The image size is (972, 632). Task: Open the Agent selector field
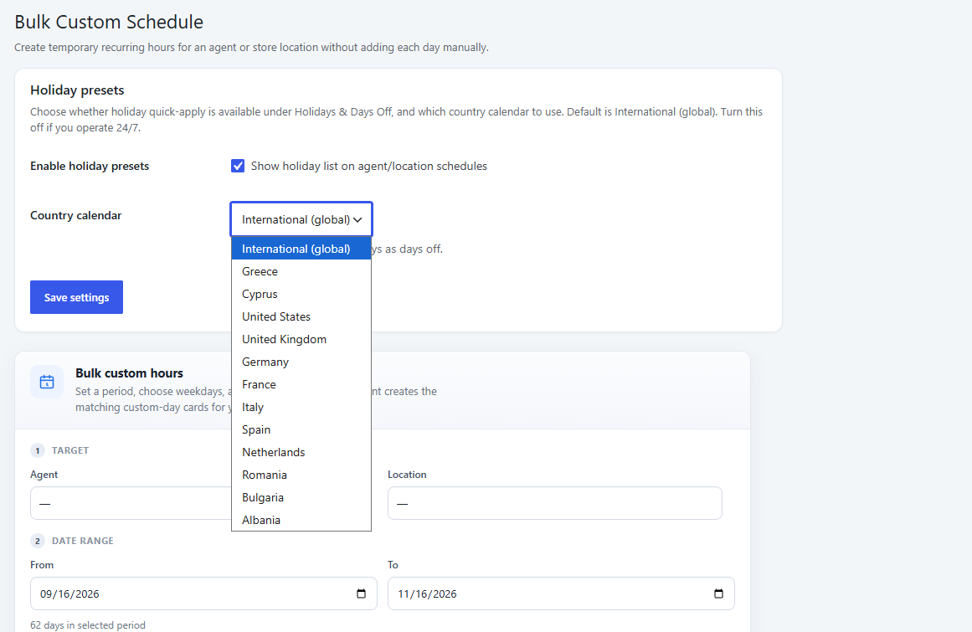131,503
